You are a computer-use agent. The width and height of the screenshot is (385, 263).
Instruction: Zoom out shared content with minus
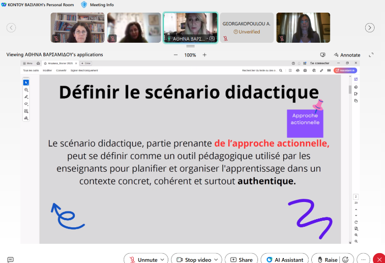point(176,55)
